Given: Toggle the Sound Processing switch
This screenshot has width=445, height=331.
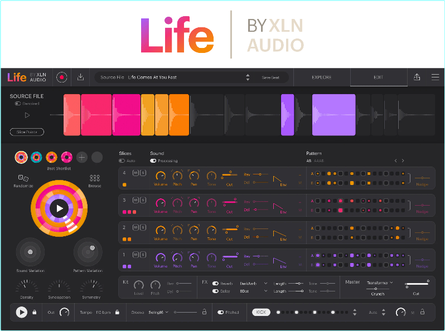Looking at the screenshot, I should (153, 161).
